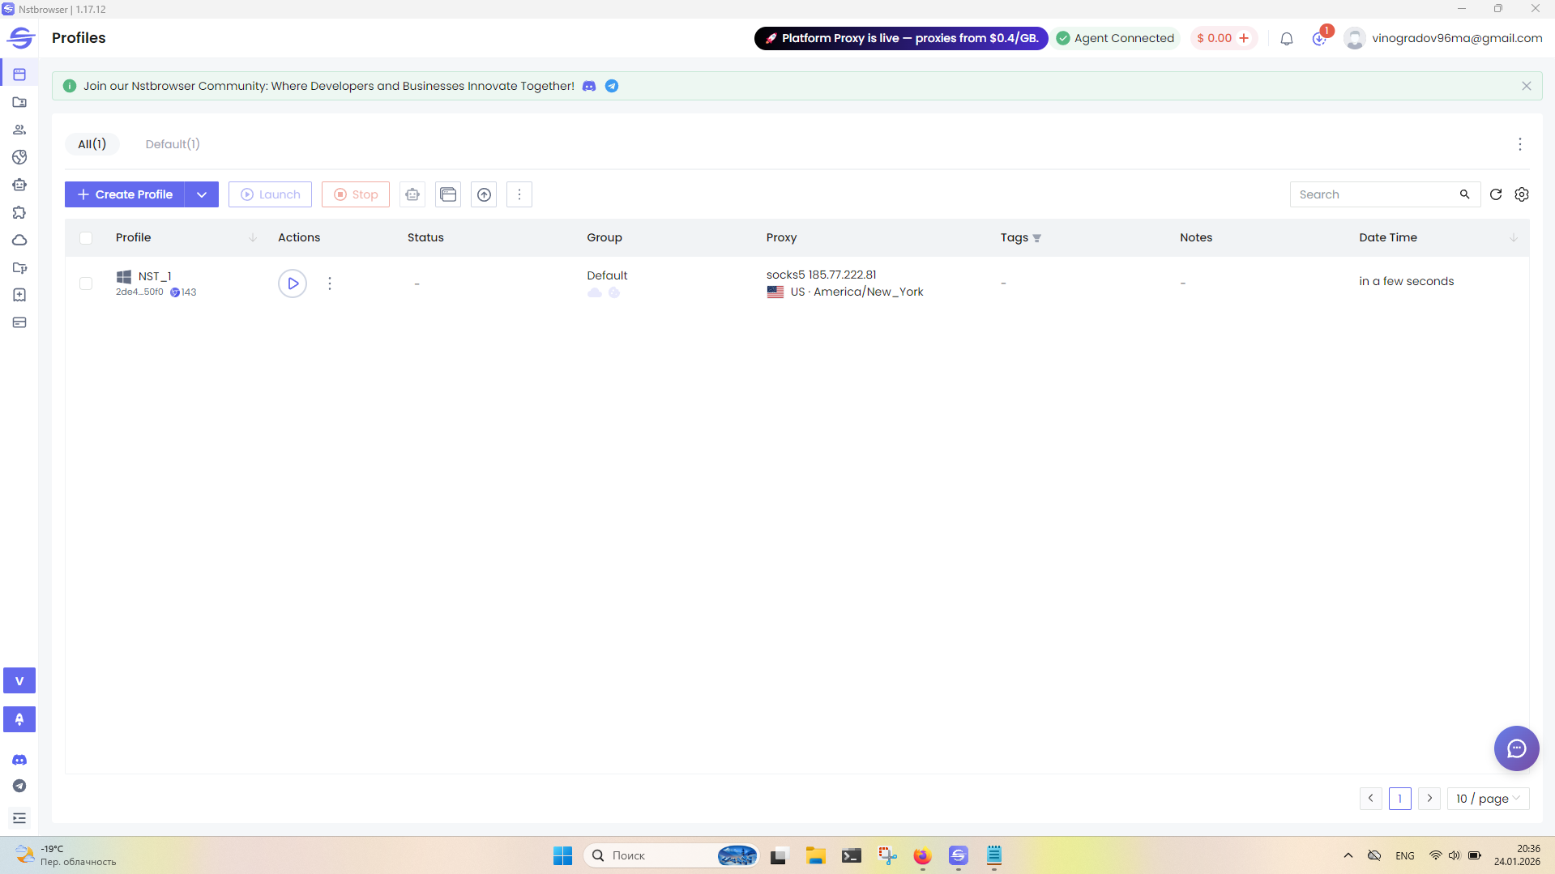
Task: Open the Windows Start menu
Action: pos(562,855)
